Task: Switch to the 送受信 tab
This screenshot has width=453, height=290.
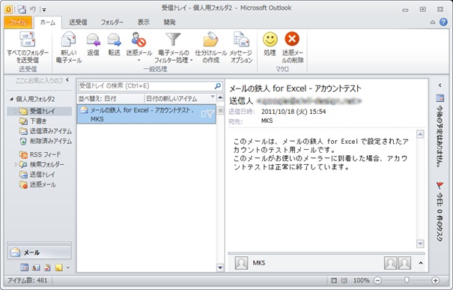Action: click(x=78, y=22)
